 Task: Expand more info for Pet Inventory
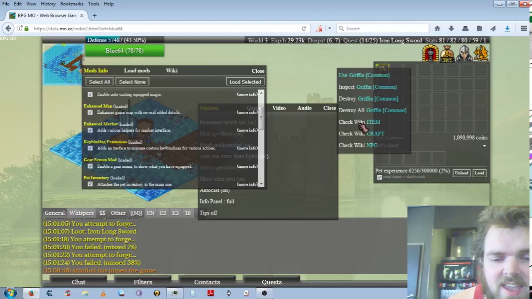click(x=247, y=184)
